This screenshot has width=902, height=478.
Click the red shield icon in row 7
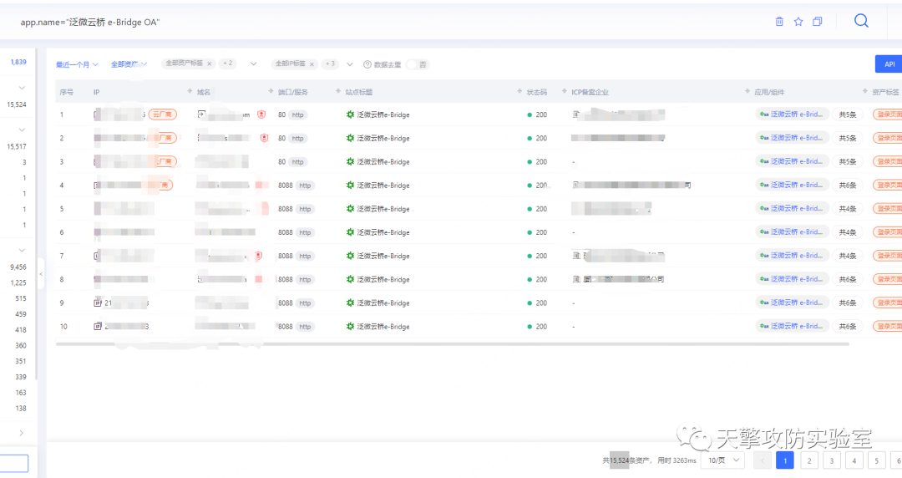[x=258, y=256]
